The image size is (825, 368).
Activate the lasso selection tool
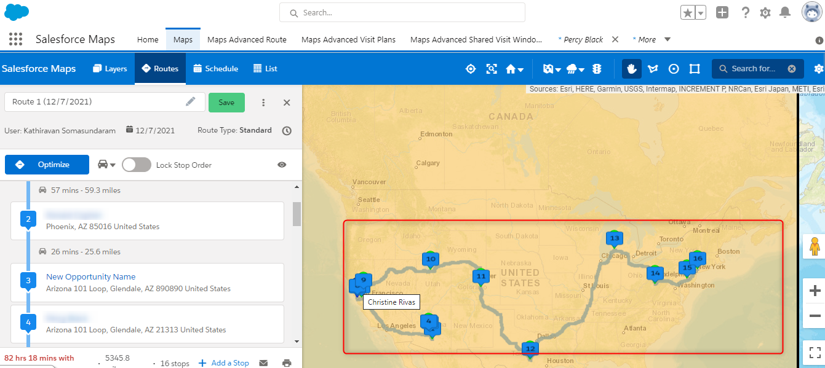pyautogui.click(x=653, y=69)
